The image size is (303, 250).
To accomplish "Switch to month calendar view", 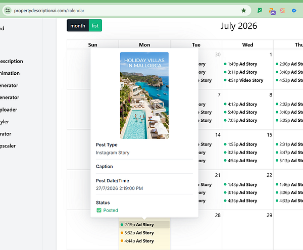I will coord(78,25).
